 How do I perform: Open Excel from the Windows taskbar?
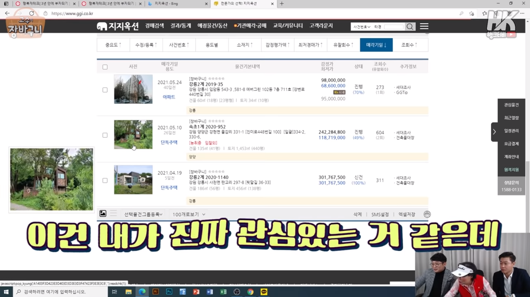tap(223, 292)
